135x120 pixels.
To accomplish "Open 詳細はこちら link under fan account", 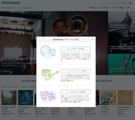I will tap(86, 59).
